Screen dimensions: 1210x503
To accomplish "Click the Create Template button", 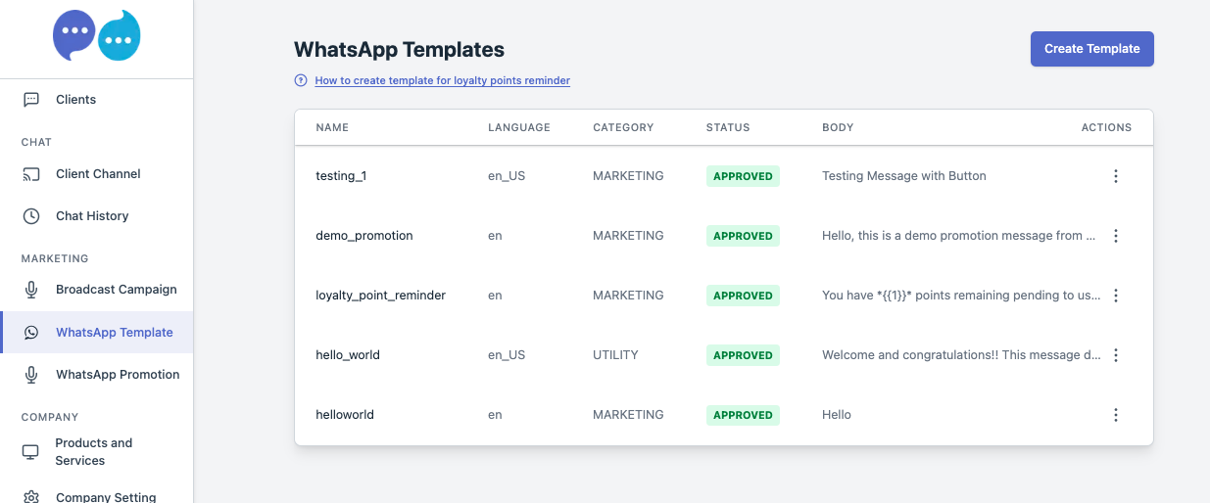I will click(1091, 49).
